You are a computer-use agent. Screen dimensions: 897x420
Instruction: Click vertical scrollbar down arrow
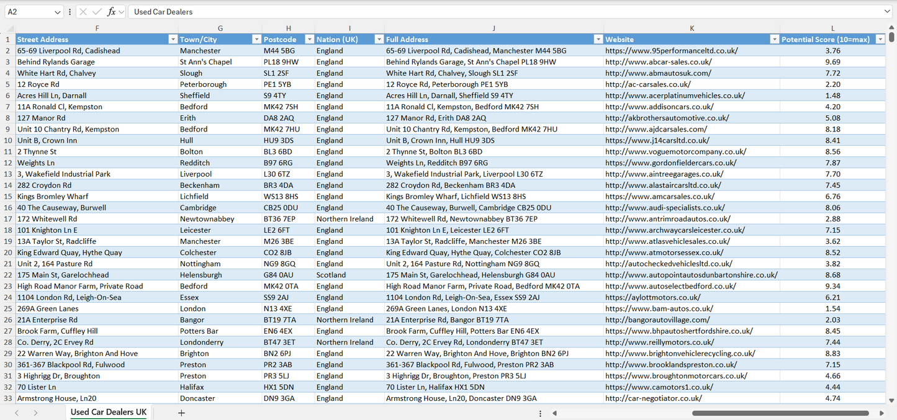coord(892,401)
